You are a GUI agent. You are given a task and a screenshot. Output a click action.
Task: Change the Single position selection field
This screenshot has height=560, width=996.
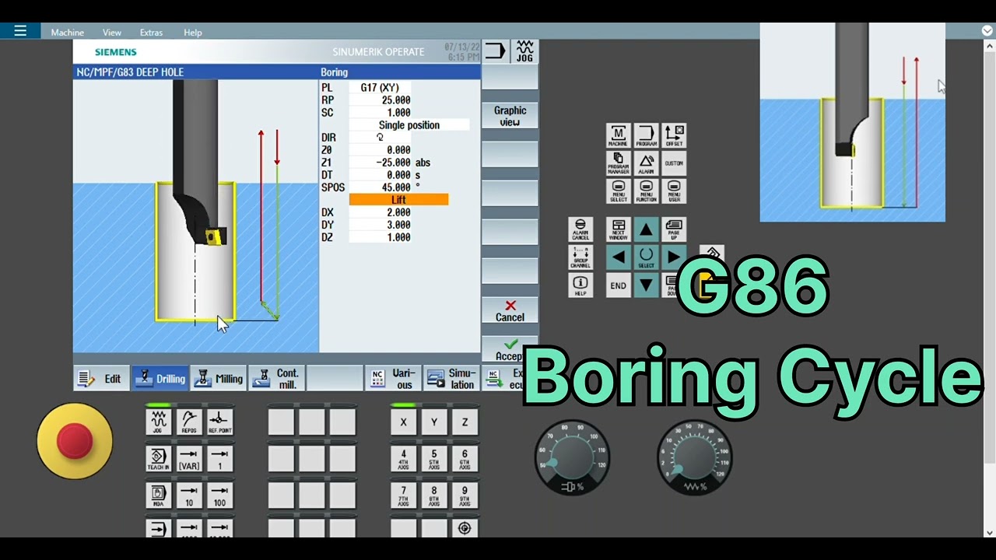pos(409,125)
